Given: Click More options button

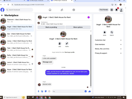Looking at the screenshot, I should pos(78,27).
